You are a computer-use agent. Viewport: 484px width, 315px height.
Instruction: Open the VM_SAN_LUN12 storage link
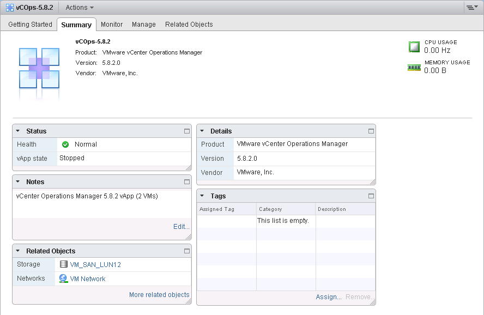click(x=95, y=265)
